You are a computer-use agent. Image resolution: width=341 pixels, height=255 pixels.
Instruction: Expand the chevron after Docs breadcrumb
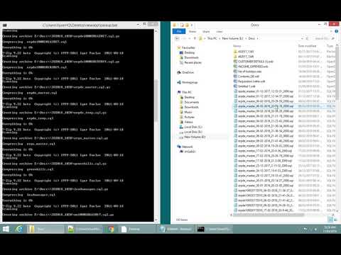[257, 38]
